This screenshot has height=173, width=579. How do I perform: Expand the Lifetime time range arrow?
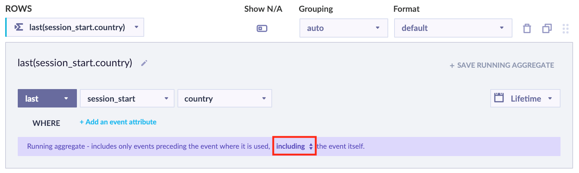pyautogui.click(x=550, y=98)
